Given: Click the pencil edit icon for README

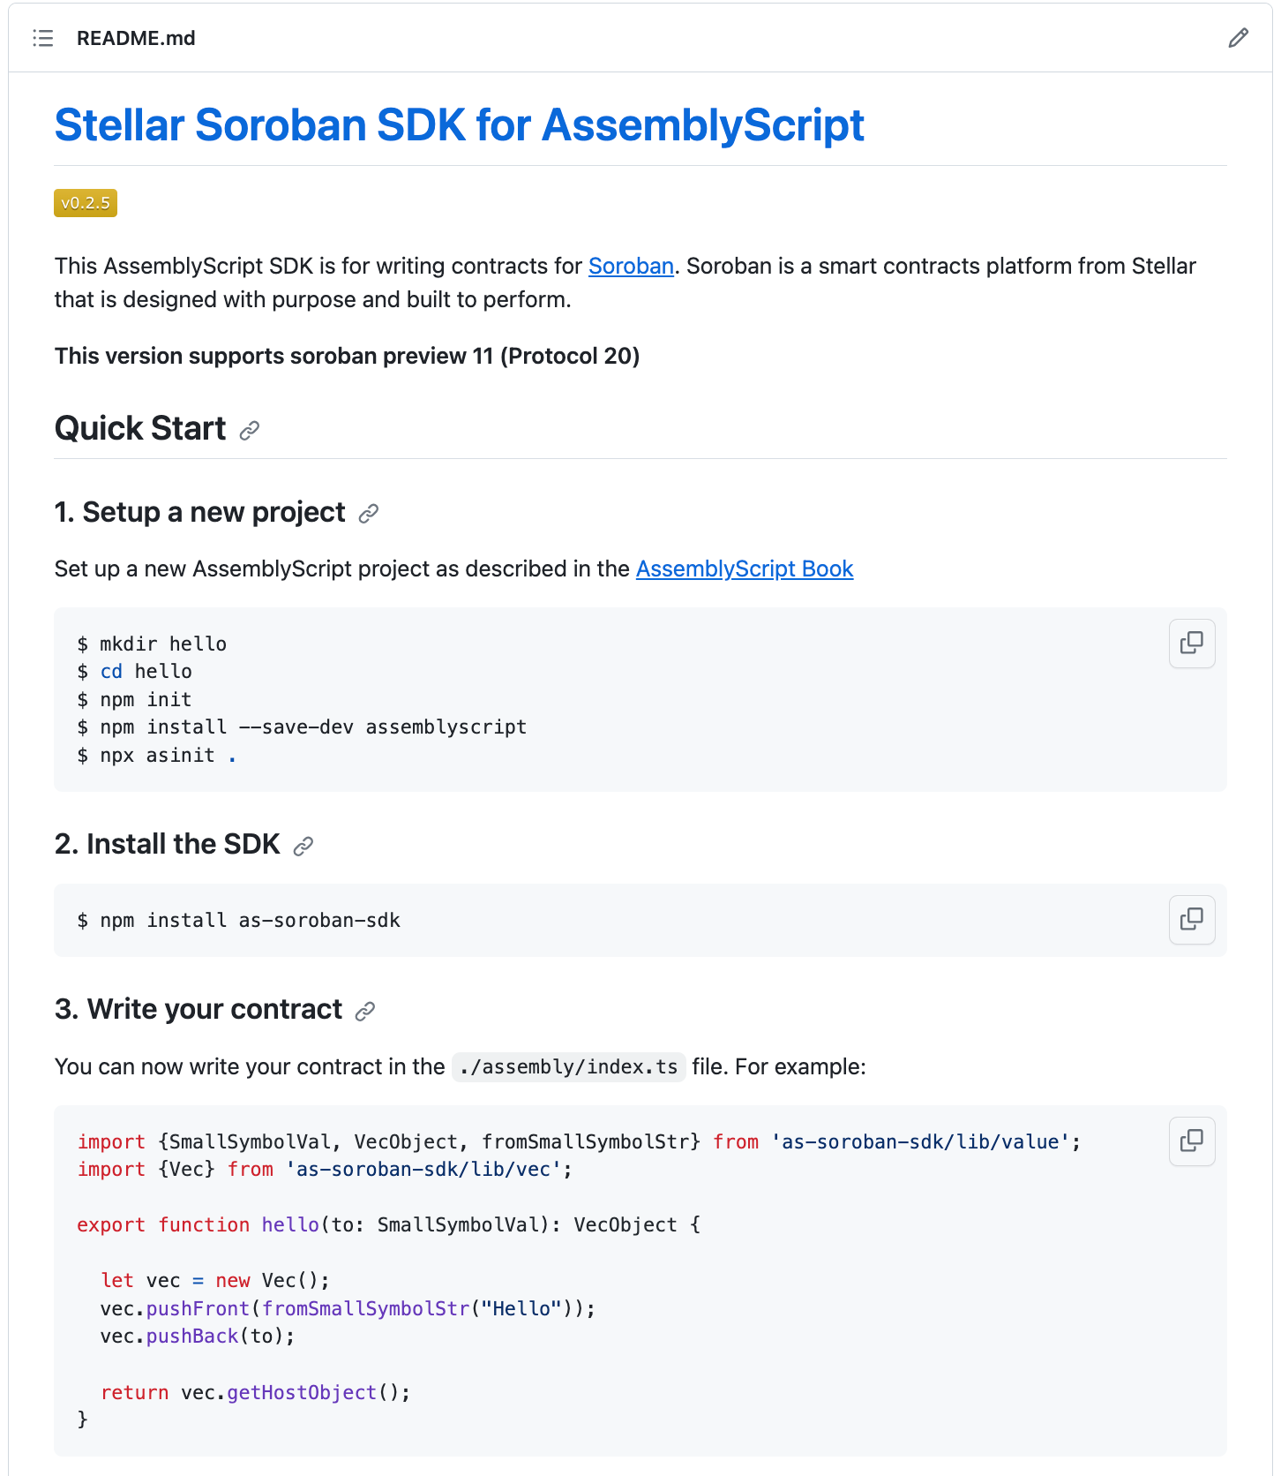Looking at the screenshot, I should 1238,38.
